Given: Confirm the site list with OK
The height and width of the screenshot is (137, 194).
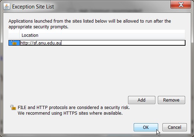Looking at the screenshot, I should (146, 127).
